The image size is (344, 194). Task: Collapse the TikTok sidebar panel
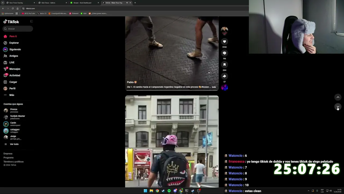tap(31, 21)
